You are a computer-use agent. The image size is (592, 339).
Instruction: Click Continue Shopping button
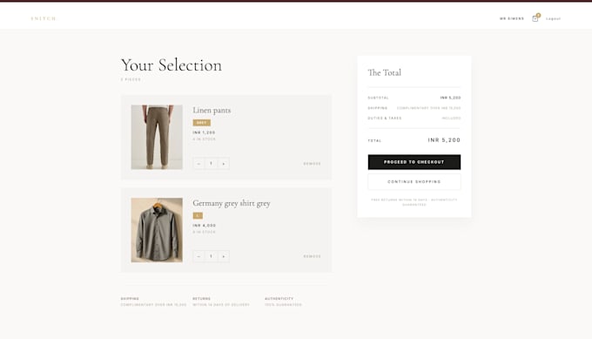click(414, 182)
